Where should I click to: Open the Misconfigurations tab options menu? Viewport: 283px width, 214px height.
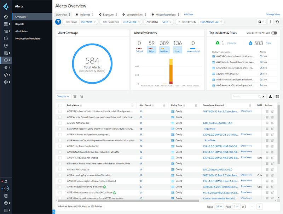click(178, 15)
